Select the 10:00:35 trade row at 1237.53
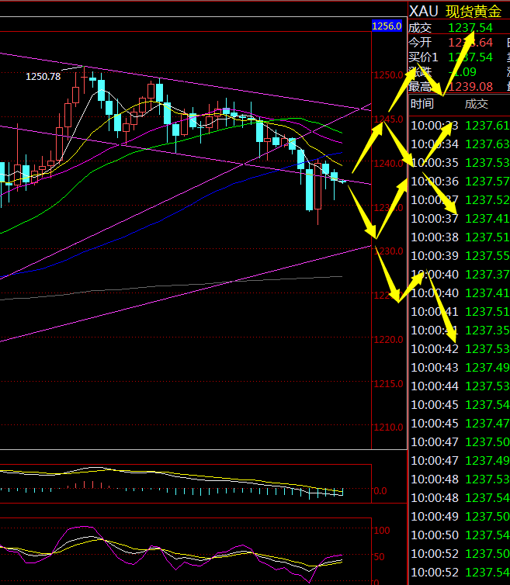 tap(460, 163)
